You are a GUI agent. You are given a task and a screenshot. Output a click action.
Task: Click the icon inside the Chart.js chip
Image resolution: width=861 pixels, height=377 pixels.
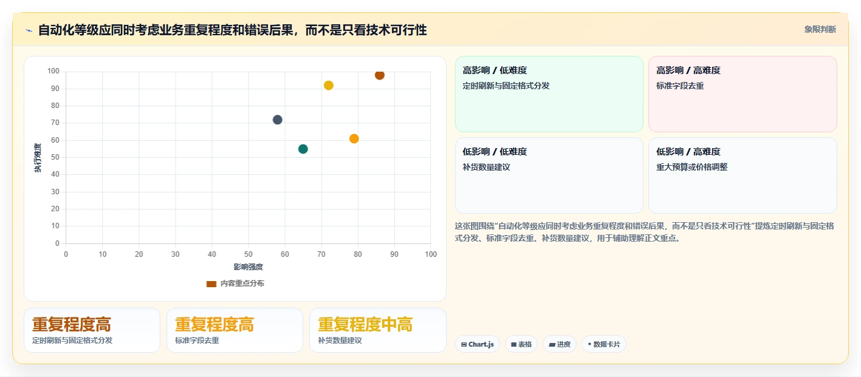point(464,344)
